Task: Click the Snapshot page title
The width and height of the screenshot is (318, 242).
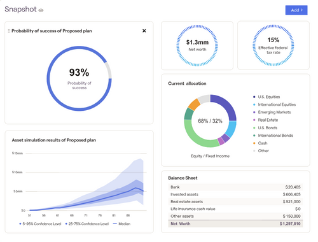Action: 20,10
